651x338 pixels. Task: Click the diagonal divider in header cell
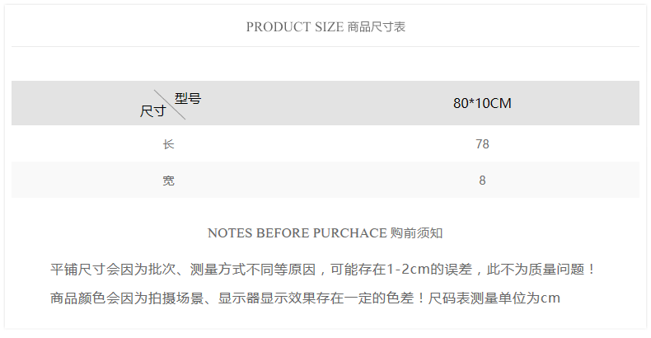[x=170, y=104]
